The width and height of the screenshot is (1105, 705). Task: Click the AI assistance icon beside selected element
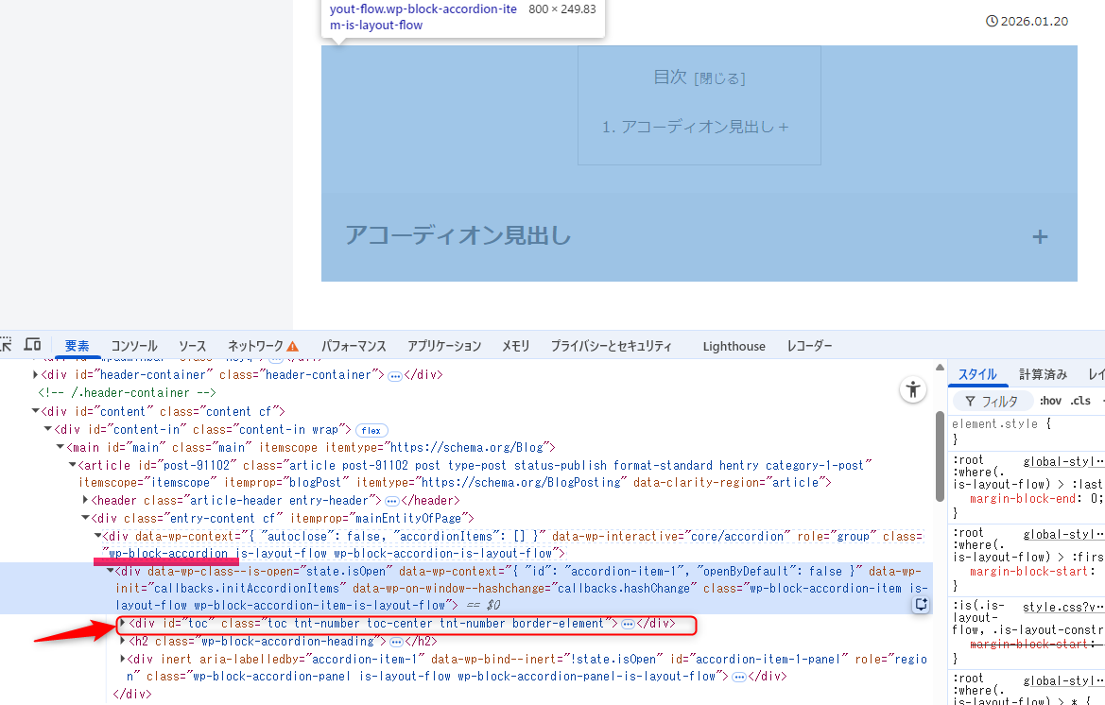920,605
